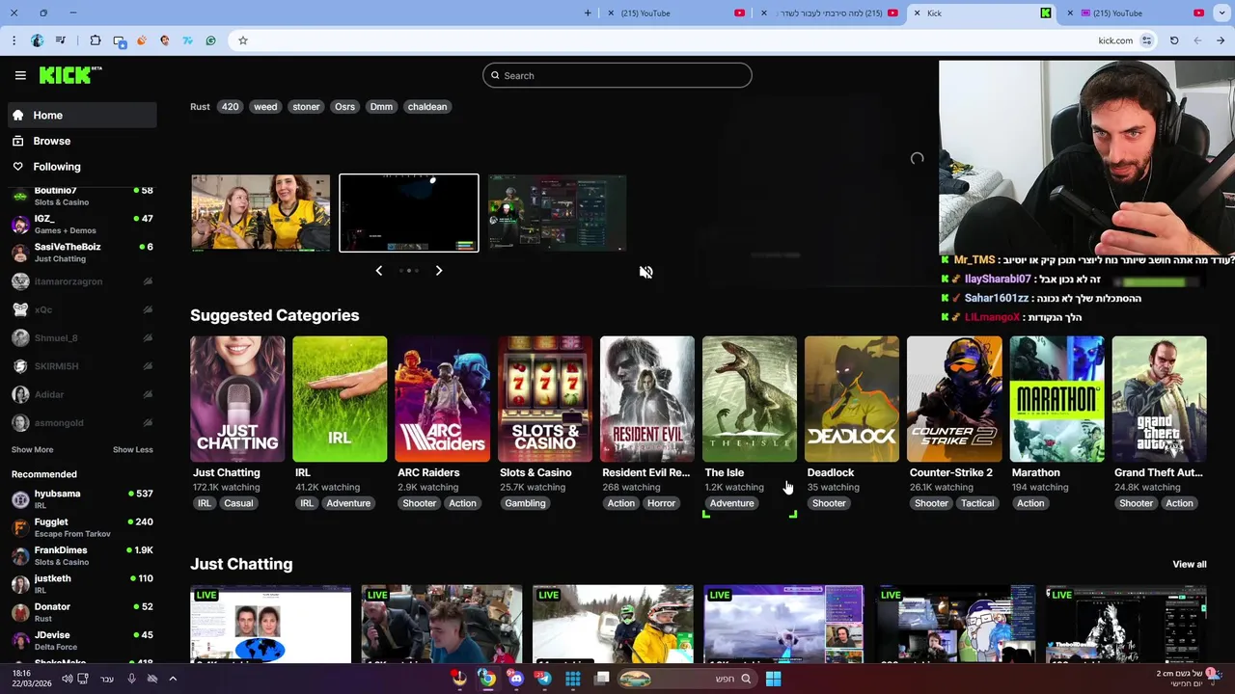This screenshot has width=1235, height=694.
Task: Open Fugglet recommended channel
Action: [x=82, y=527]
